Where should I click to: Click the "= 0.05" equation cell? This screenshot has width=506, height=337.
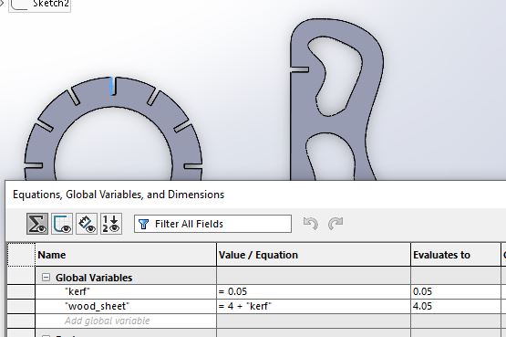tap(314, 291)
